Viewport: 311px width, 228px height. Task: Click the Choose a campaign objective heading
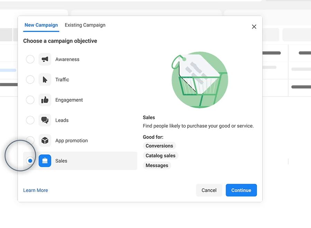coord(60,41)
